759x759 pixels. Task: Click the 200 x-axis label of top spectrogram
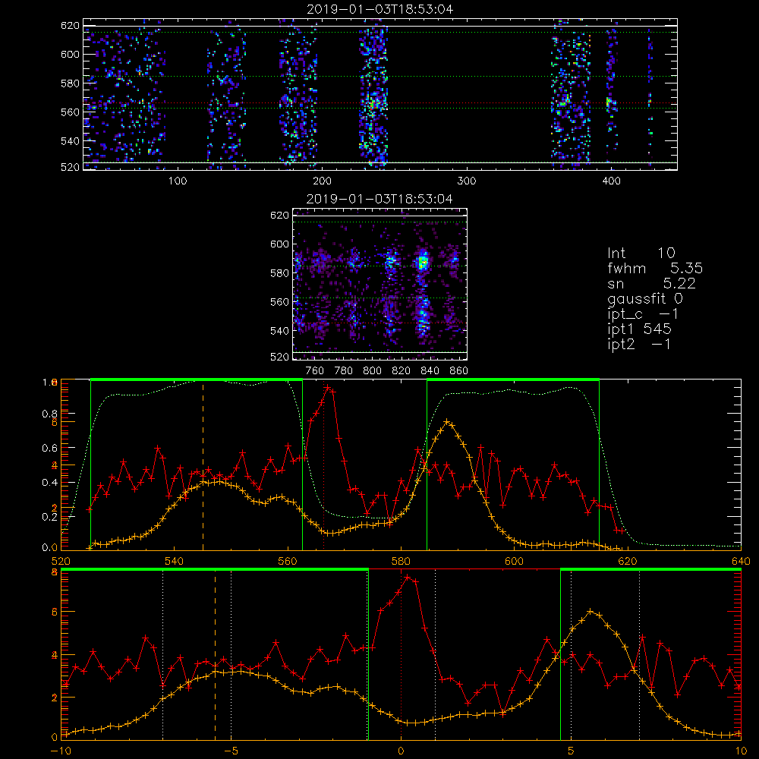[x=322, y=181]
